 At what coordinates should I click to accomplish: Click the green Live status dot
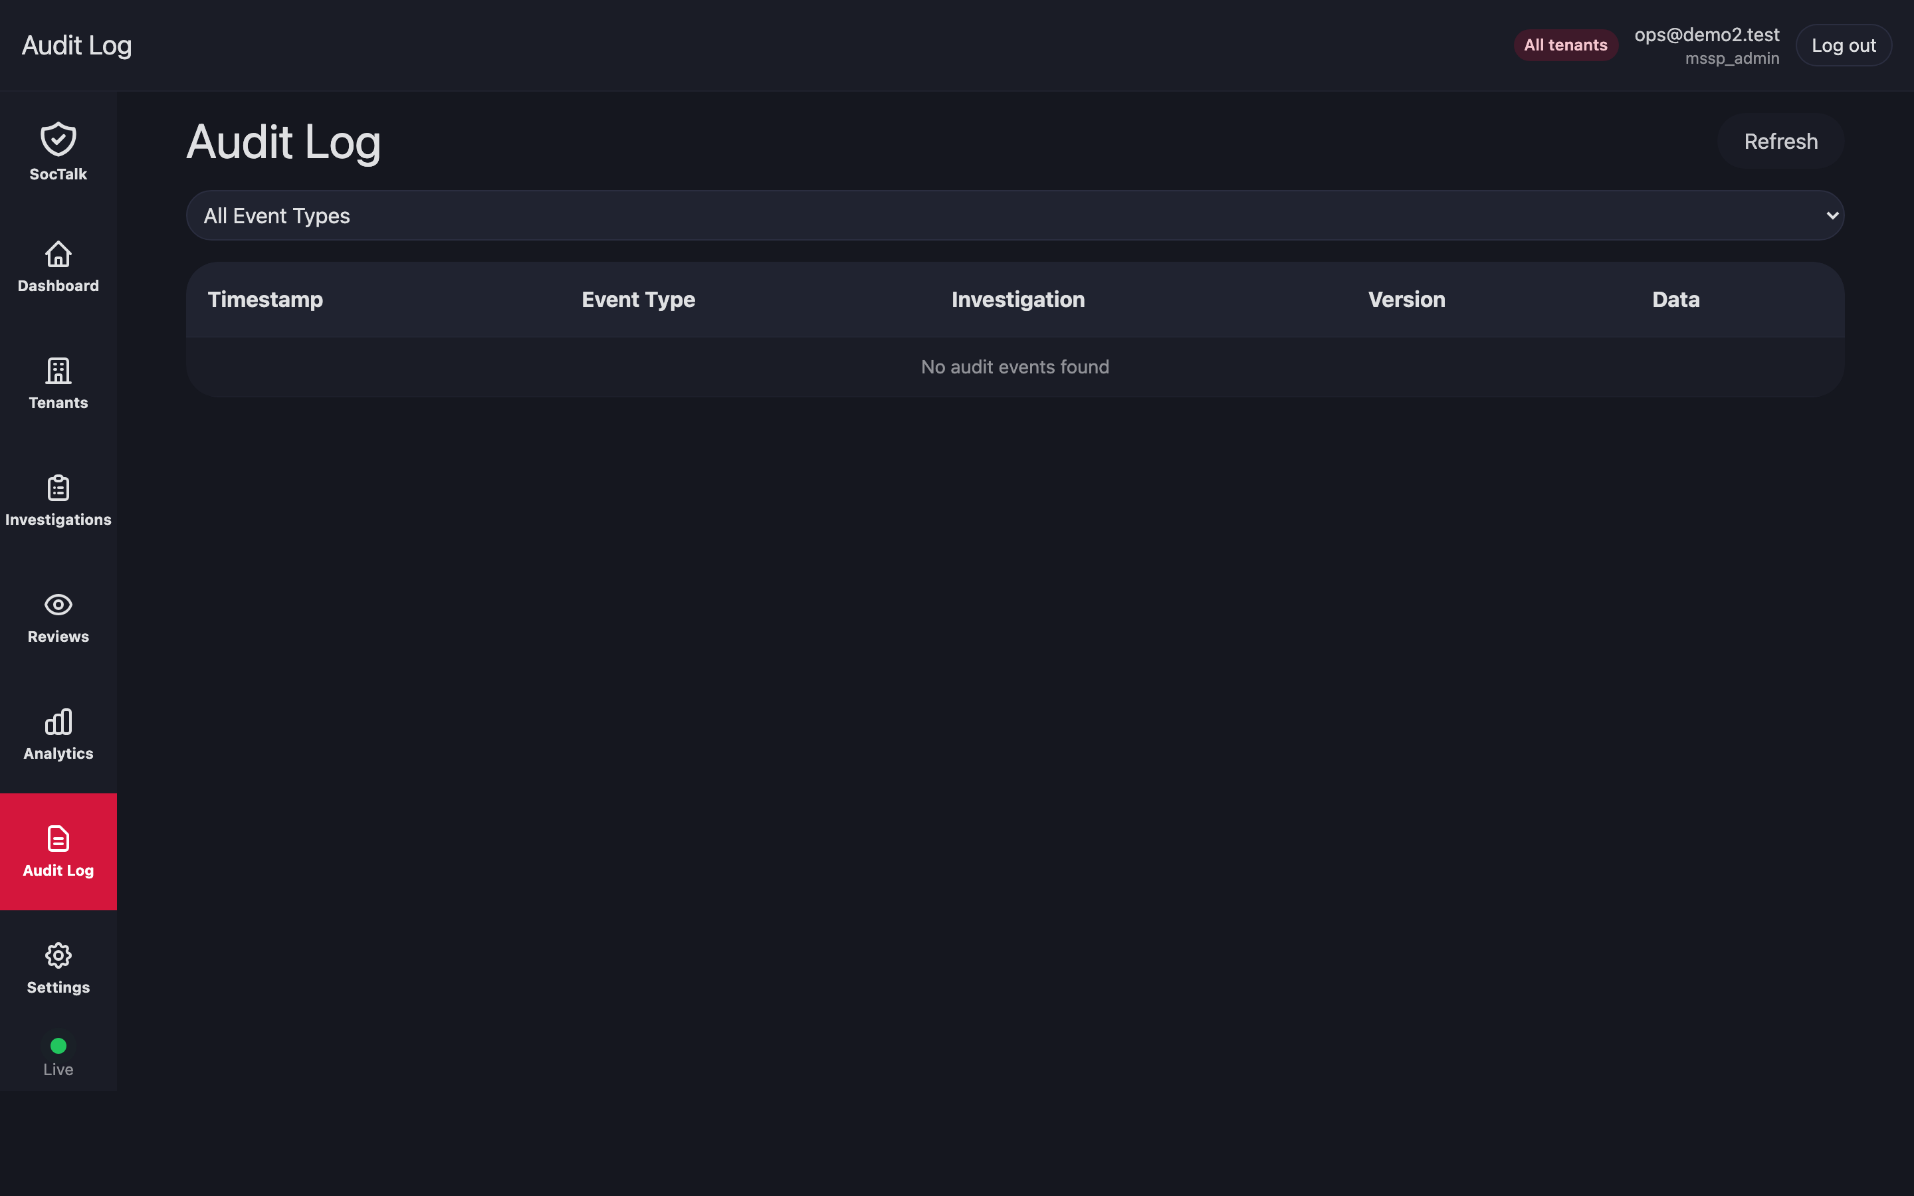[x=58, y=1046]
